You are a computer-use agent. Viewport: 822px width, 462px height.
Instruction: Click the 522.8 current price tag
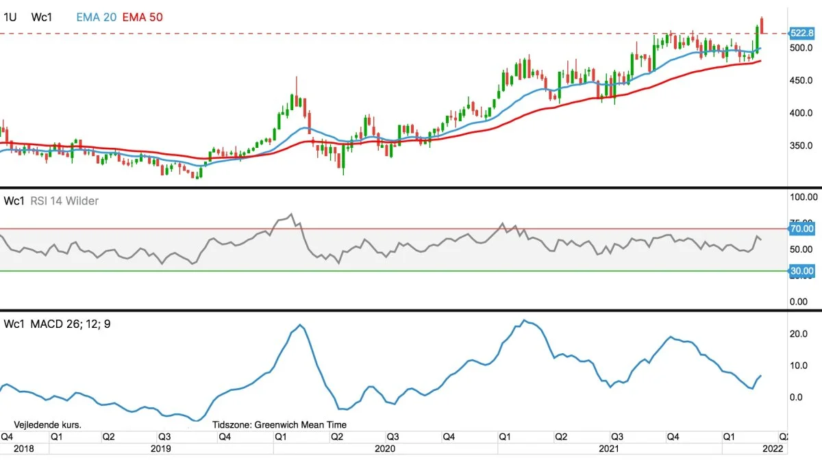click(801, 33)
